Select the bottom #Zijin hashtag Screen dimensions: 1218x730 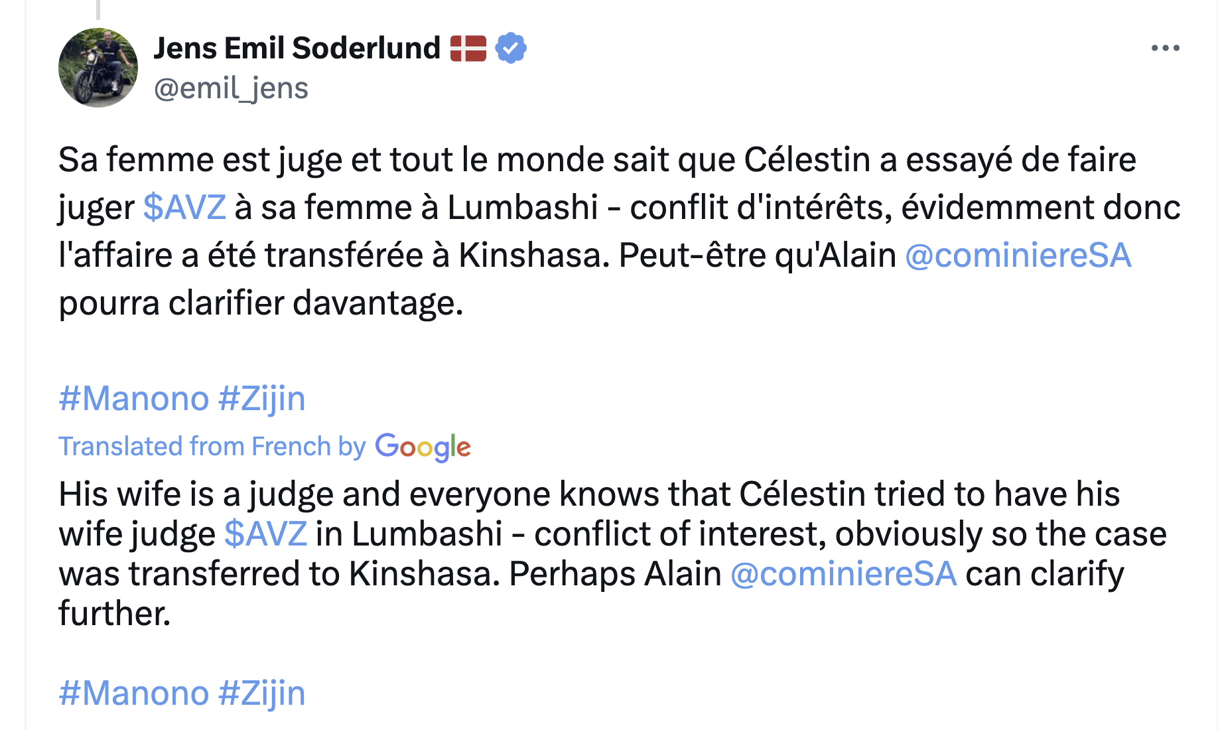pyautogui.click(x=262, y=693)
